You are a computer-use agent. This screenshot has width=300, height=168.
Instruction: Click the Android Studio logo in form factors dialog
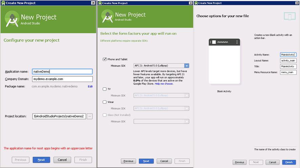point(107,16)
